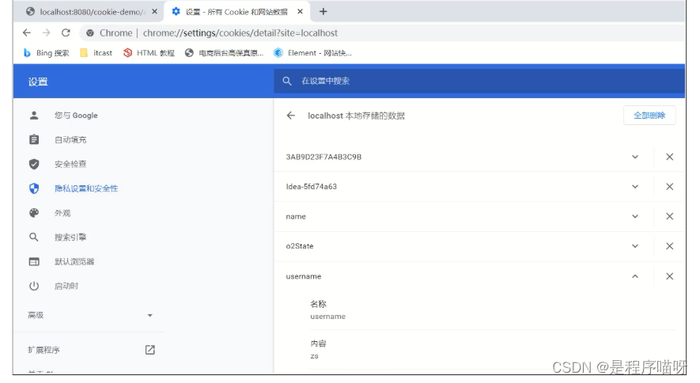Remove the name cookie using its X icon

point(669,217)
